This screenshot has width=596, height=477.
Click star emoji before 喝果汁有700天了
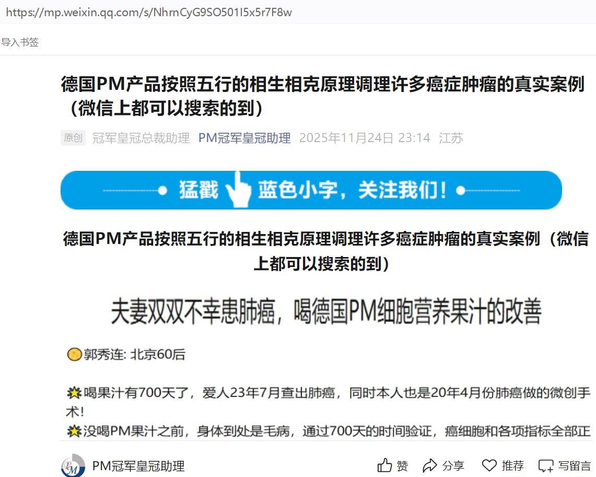[x=74, y=393]
